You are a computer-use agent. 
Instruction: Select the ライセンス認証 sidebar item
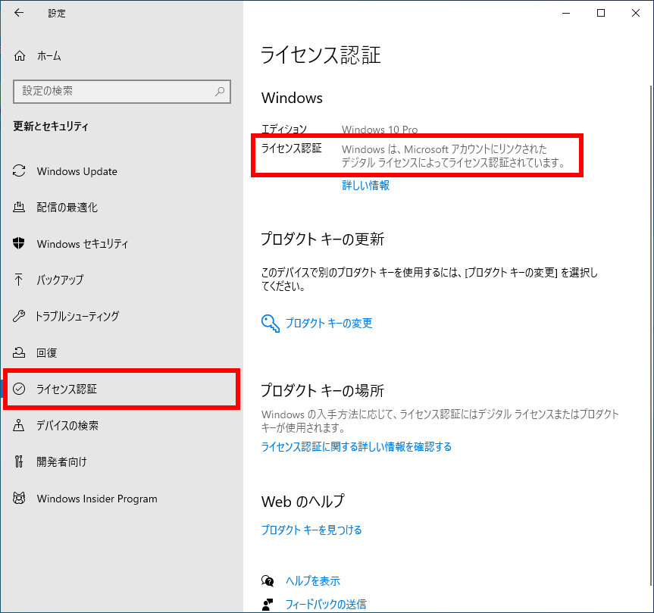click(x=121, y=389)
